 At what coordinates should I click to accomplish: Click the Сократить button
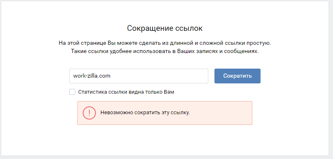(x=238, y=76)
